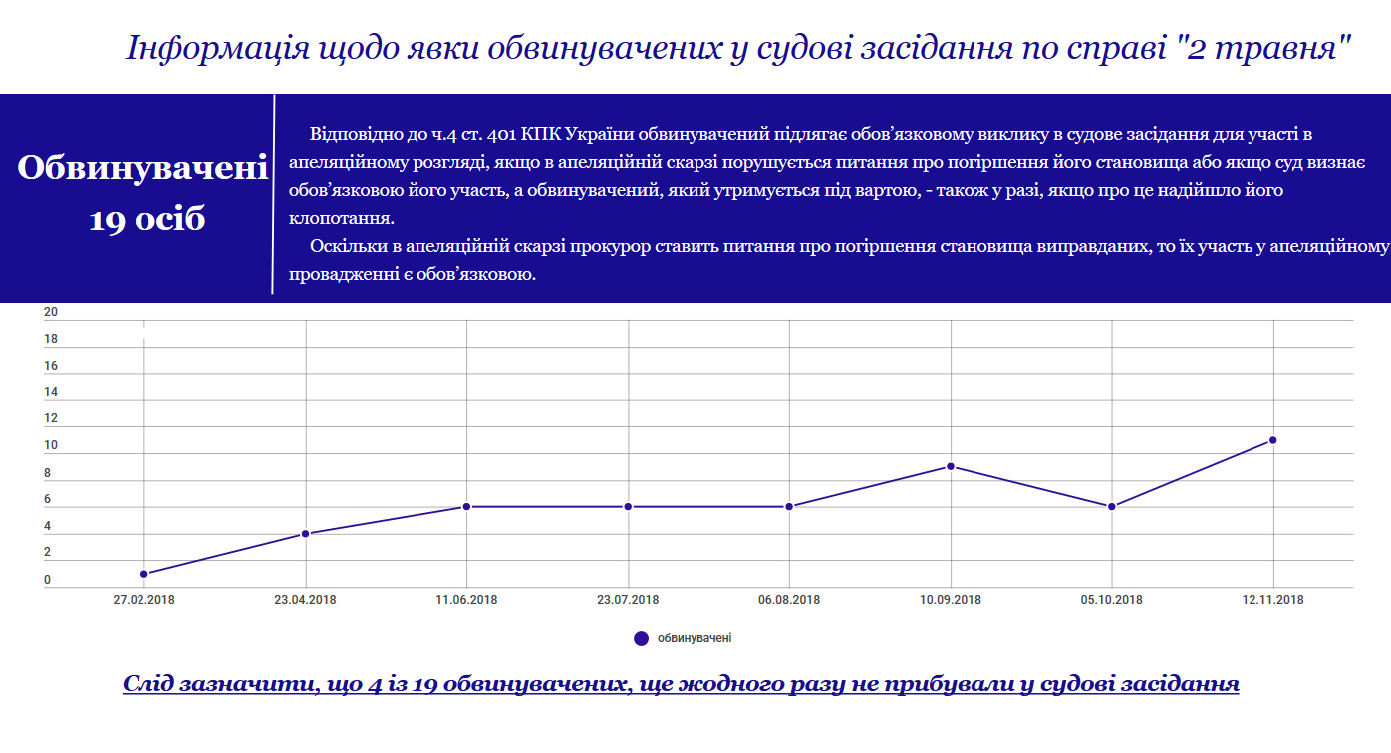
Task: Click the paragraph starting 'Оскільки в апеляційній скарзі'
Action: [x=838, y=259]
